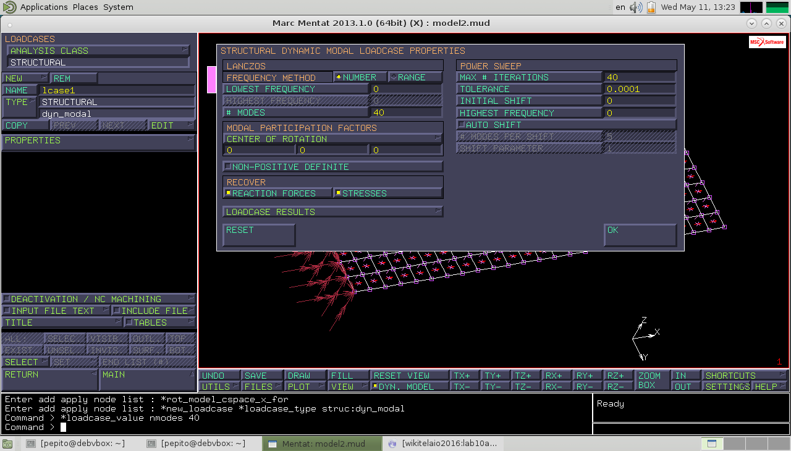Expand the LOADCASE RESULTS menu
Viewport: 791px width, 451px height.
coord(332,212)
